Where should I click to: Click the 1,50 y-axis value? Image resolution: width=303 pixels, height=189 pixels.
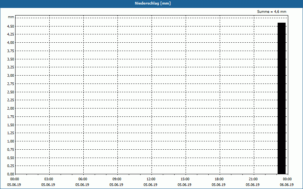pos(11,125)
